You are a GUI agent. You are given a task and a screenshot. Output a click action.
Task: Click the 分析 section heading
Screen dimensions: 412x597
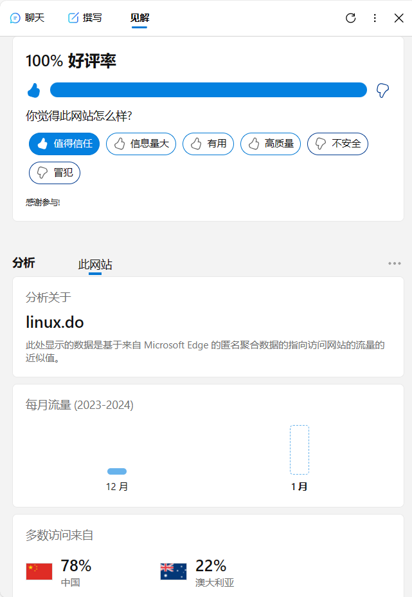click(24, 263)
